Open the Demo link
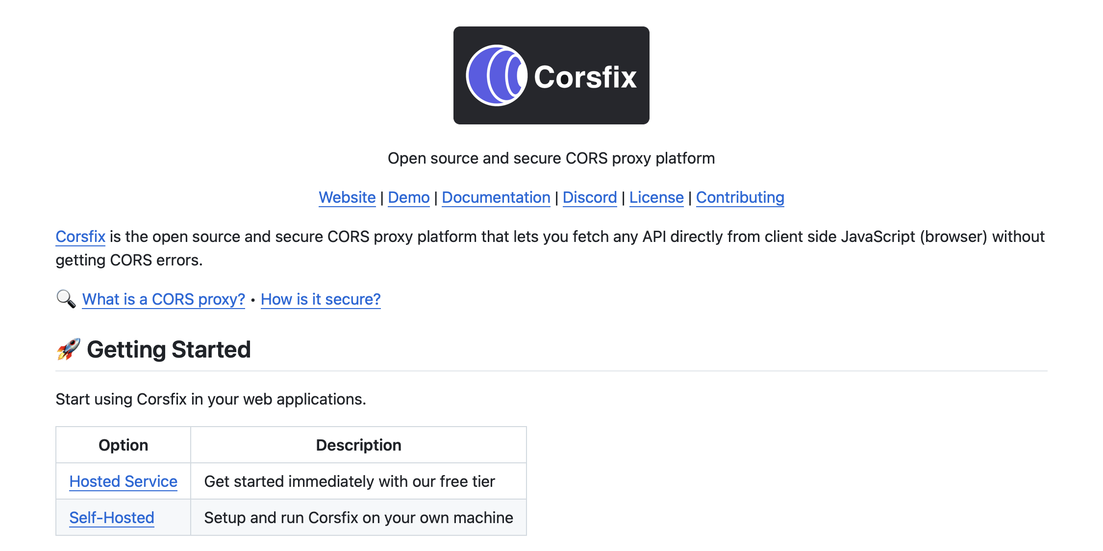 (x=409, y=197)
